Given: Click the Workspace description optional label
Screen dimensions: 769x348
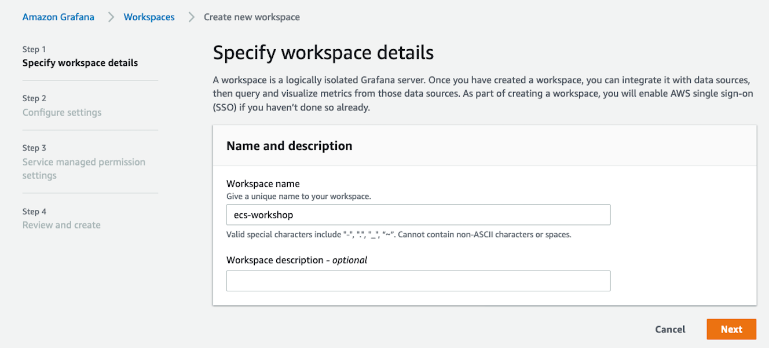Looking at the screenshot, I should pos(296,260).
